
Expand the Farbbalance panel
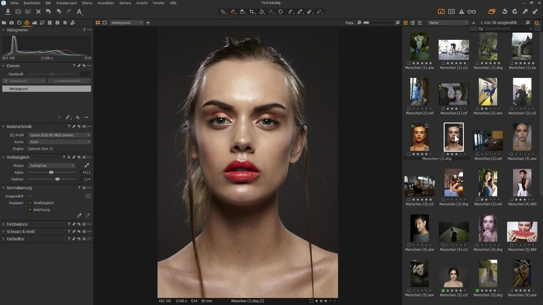click(x=3, y=224)
